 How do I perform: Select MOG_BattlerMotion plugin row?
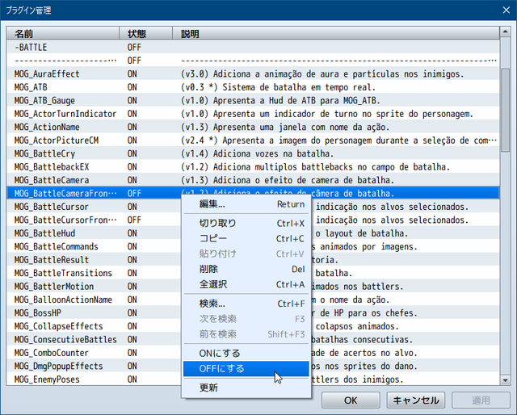[x=54, y=286]
